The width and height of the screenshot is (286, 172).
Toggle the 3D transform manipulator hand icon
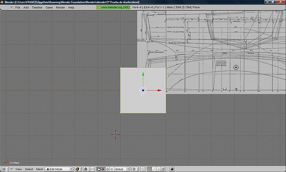pyautogui.click(x=98, y=169)
